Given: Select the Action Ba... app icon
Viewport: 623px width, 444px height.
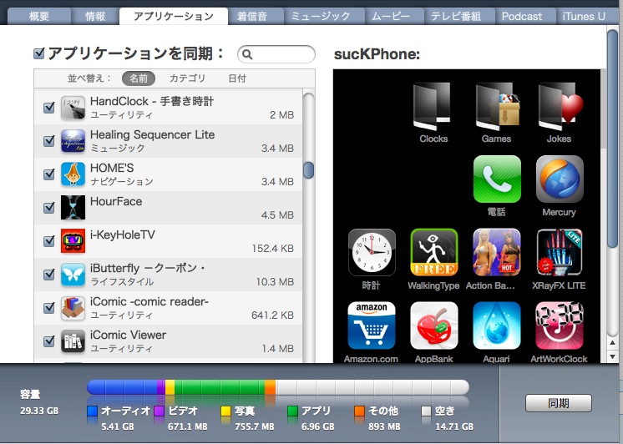Looking at the screenshot, I should point(497,253).
